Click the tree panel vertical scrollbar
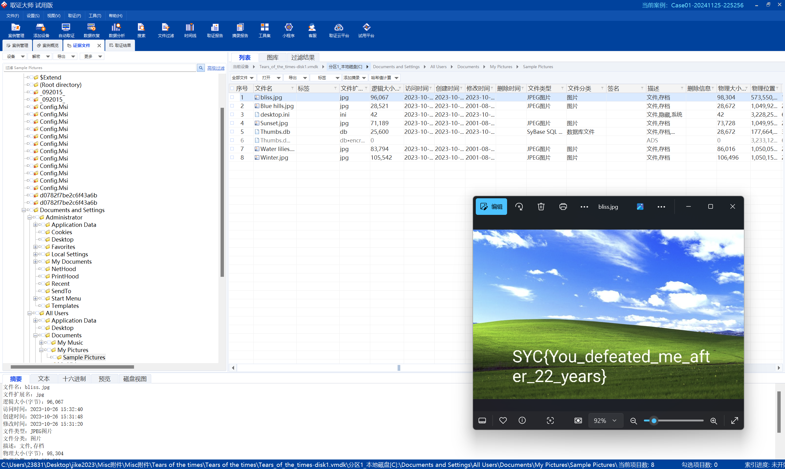The height and width of the screenshot is (469, 785). [222, 192]
